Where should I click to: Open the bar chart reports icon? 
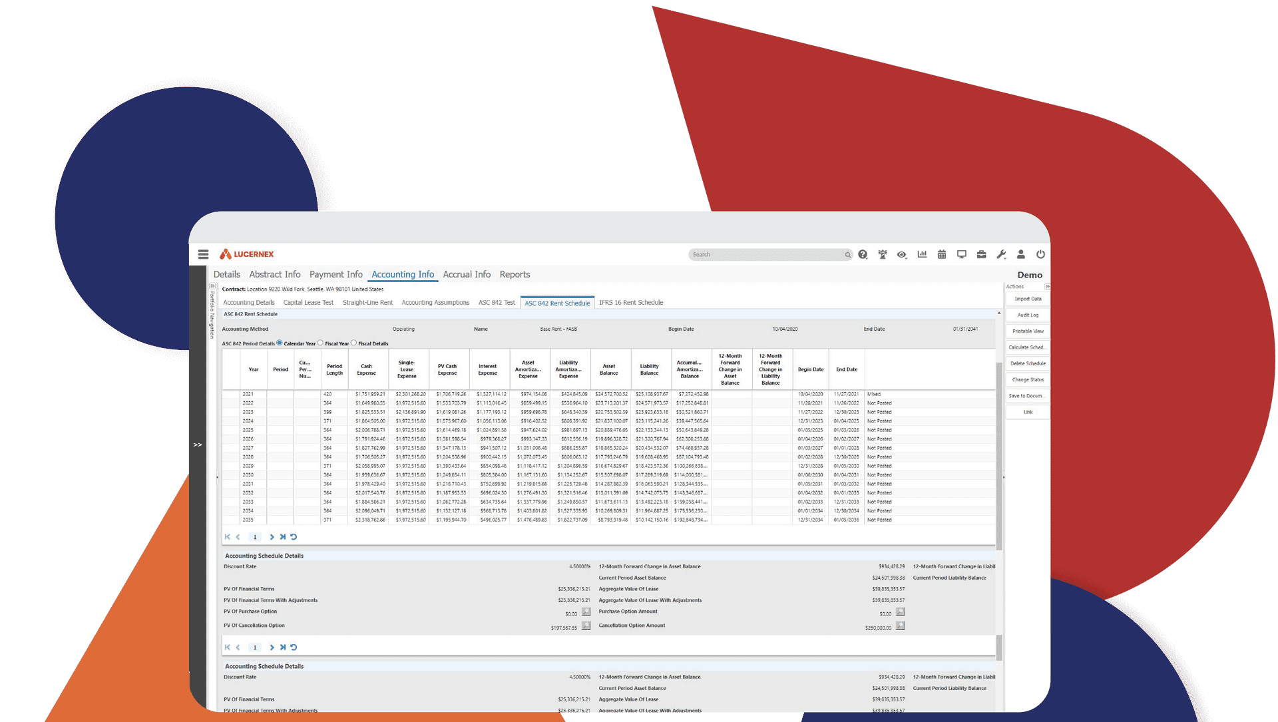(922, 254)
